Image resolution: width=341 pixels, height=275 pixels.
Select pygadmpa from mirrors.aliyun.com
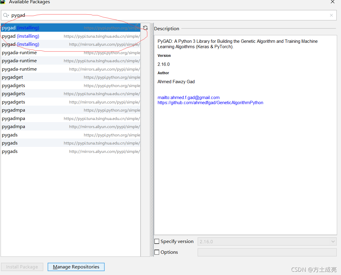(x=71, y=127)
